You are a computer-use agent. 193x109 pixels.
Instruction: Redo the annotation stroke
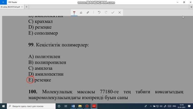(106, 12)
